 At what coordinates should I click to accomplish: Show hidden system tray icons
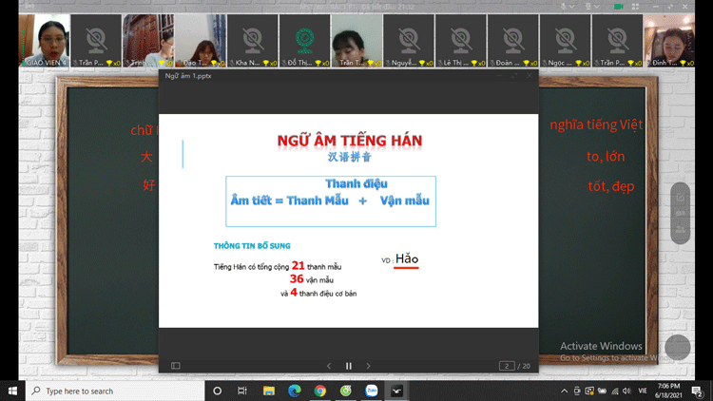click(565, 391)
